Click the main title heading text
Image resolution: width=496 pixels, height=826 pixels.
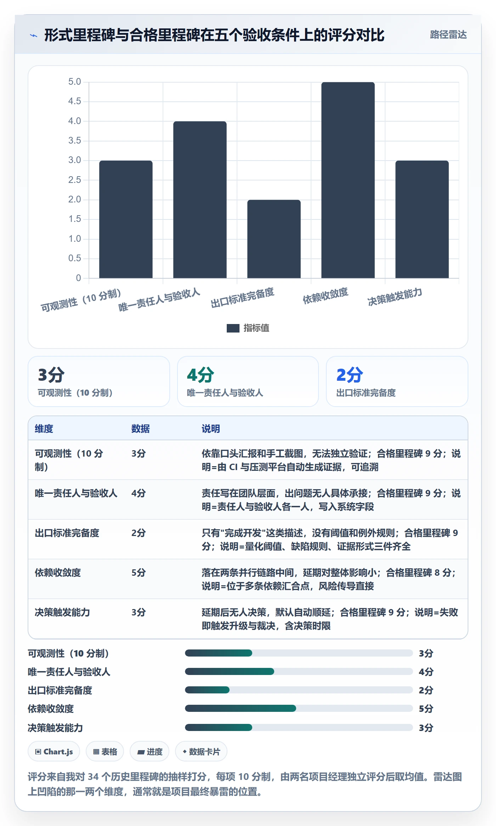(214, 35)
